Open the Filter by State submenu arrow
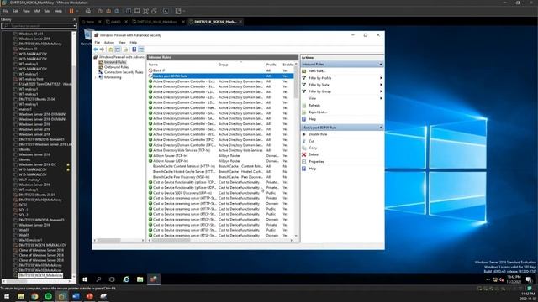538x302 pixels. pyautogui.click(x=381, y=85)
